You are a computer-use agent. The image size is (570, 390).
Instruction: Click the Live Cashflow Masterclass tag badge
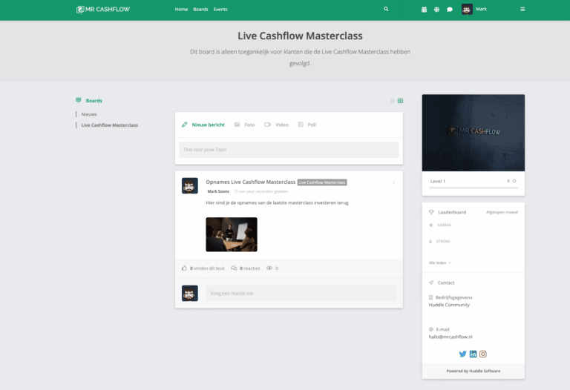point(322,182)
